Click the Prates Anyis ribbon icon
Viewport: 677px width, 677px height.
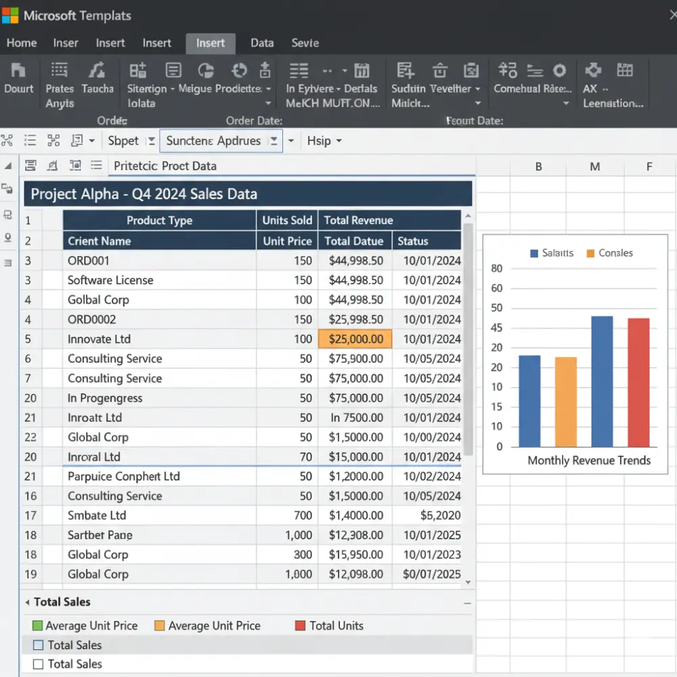pyautogui.click(x=59, y=78)
